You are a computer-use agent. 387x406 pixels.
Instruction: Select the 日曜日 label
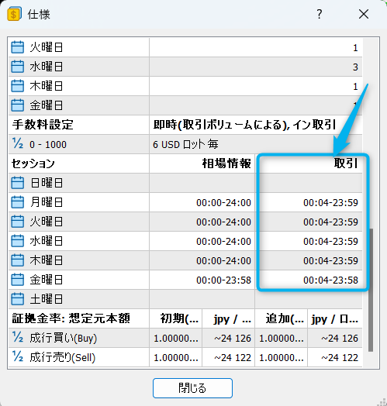[47, 183]
